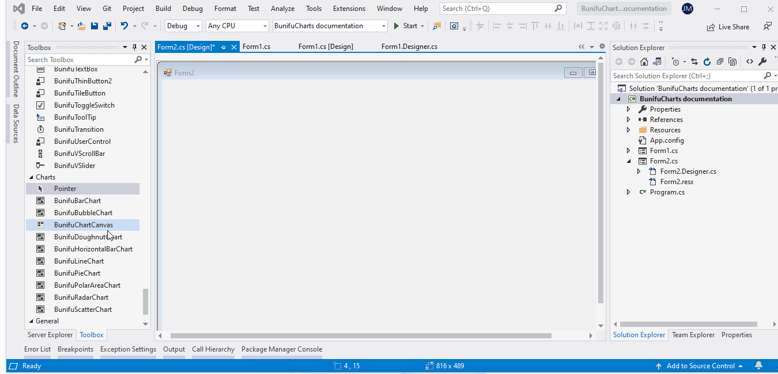
Task: Click the New Project toolbar icon
Action: (x=62, y=26)
